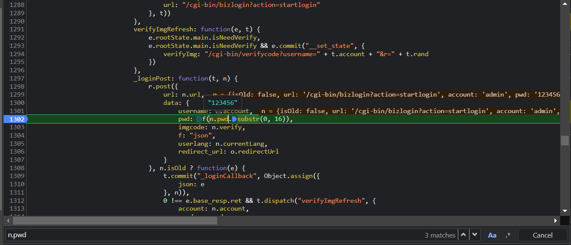
Task: Click line number 1297 in the gutter
Action: (17, 78)
